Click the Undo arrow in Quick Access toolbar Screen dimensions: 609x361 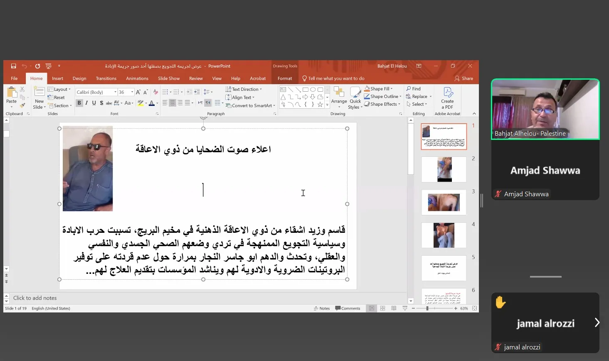[24, 66]
